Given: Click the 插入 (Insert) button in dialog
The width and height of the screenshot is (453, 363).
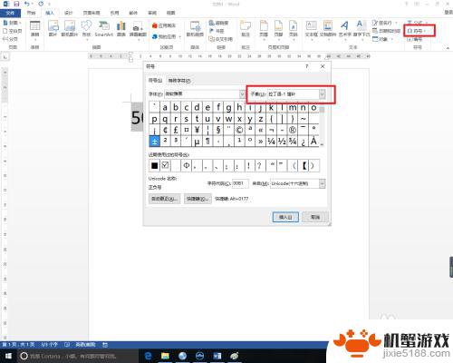Looking at the screenshot, I should pyautogui.click(x=285, y=217).
